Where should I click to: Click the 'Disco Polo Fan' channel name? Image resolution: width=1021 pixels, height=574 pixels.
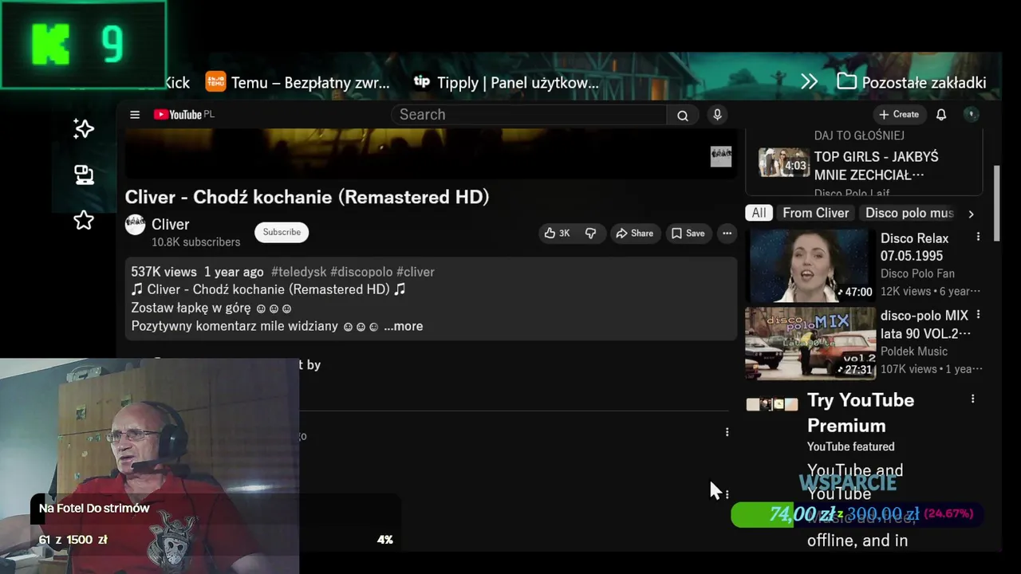(x=917, y=273)
